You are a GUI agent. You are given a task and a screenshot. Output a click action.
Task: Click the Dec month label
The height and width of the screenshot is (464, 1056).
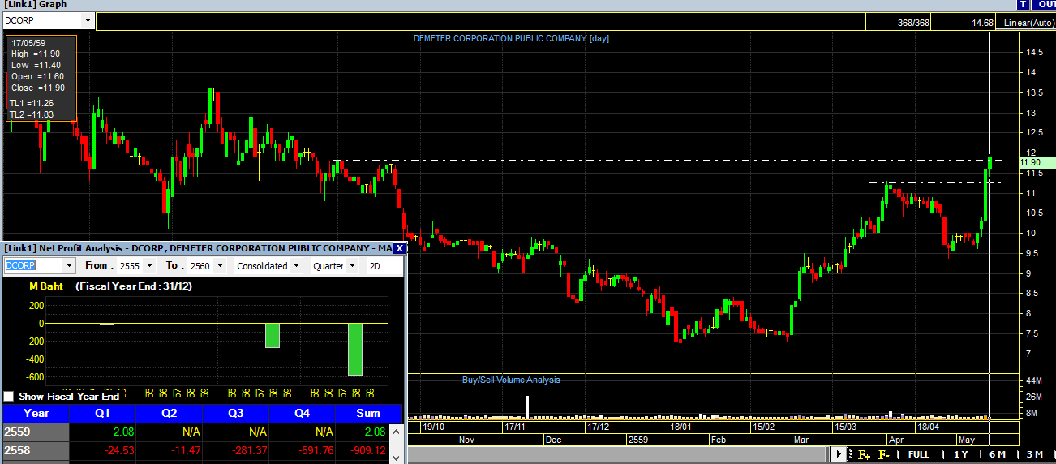click(554, 439)
